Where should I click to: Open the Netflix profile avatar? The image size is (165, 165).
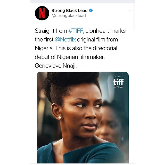42,13
